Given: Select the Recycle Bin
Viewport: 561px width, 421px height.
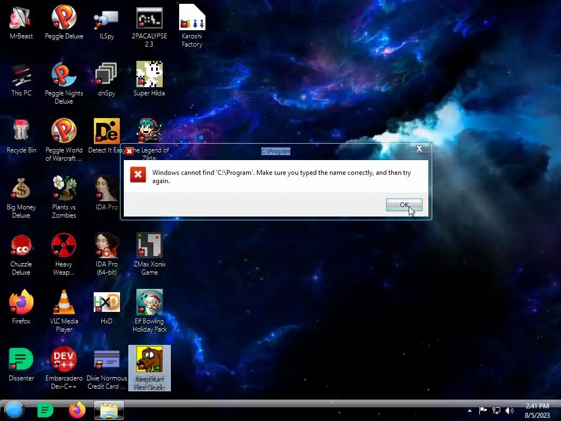Looking at the screenshot, I should 21,136.
